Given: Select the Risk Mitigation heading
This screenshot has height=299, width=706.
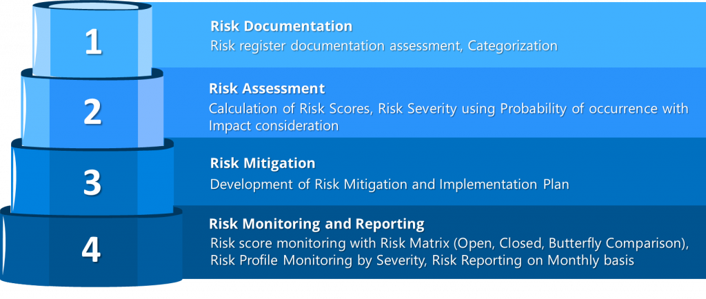Looking at the screenshot, I should (x=263, y=164).
